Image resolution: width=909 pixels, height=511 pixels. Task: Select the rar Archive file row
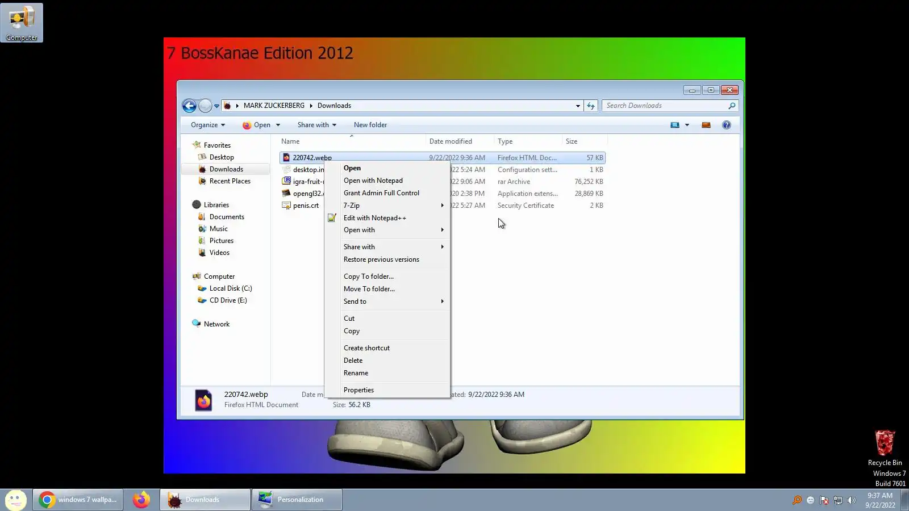coord(443,182)
